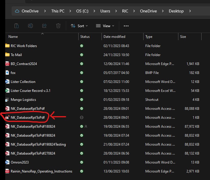Select the Lister Courier Record Excel icon
The height and width of the screenshot is (180, 210).
coord(8,91)
